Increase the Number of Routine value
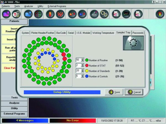The width and height of the screenshot is (166, 124). [82, 59]
